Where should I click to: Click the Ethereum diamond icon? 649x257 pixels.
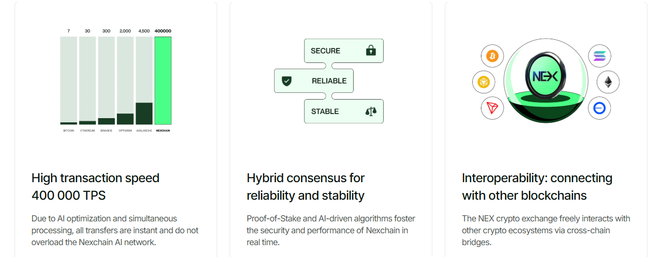click(x=608, y=82)
